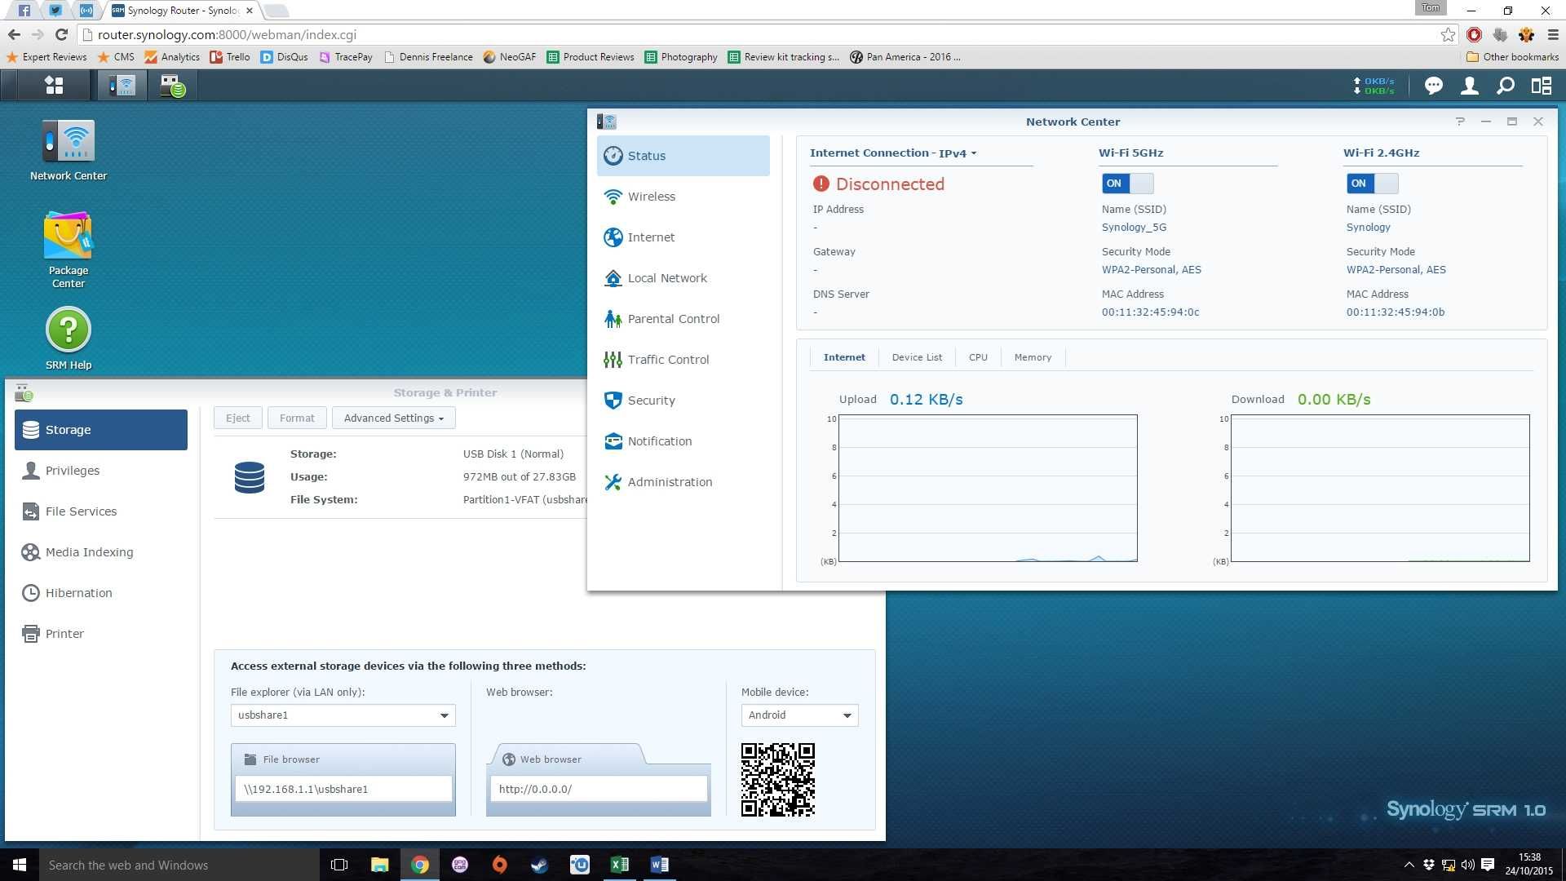Select Wireless in Network Center sidebar
Screen dimensions: 1566x881
683,197
